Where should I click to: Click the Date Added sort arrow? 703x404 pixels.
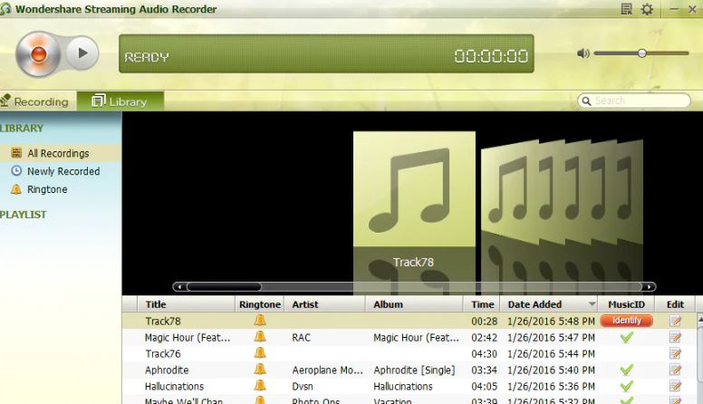(592, 304)
